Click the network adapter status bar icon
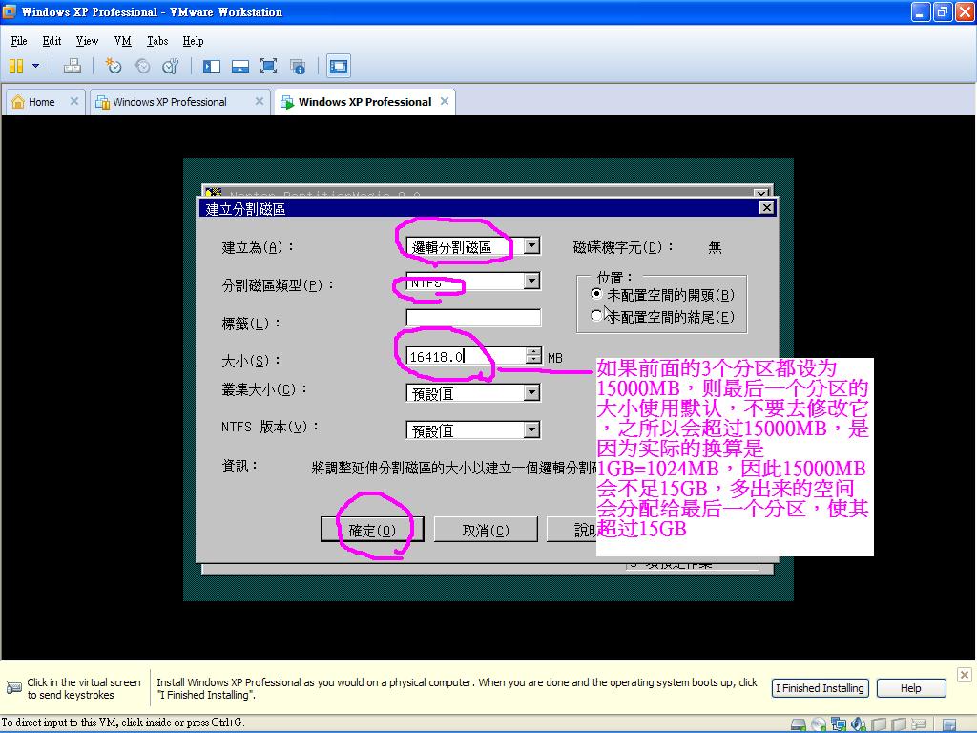 [x=839, y=724]
